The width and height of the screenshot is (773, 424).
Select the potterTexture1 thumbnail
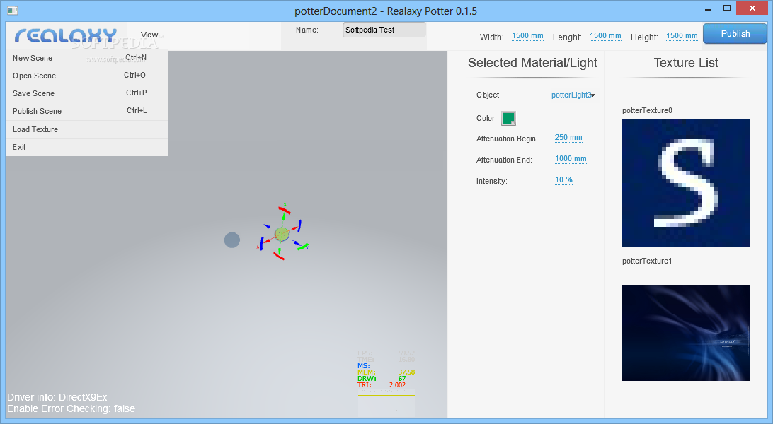(686, 333)
